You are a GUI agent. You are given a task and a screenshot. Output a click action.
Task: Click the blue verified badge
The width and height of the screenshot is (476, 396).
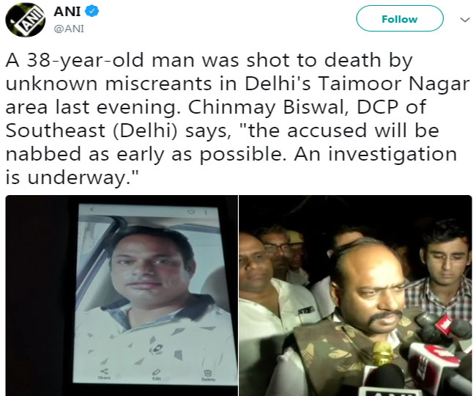[93, 12]
